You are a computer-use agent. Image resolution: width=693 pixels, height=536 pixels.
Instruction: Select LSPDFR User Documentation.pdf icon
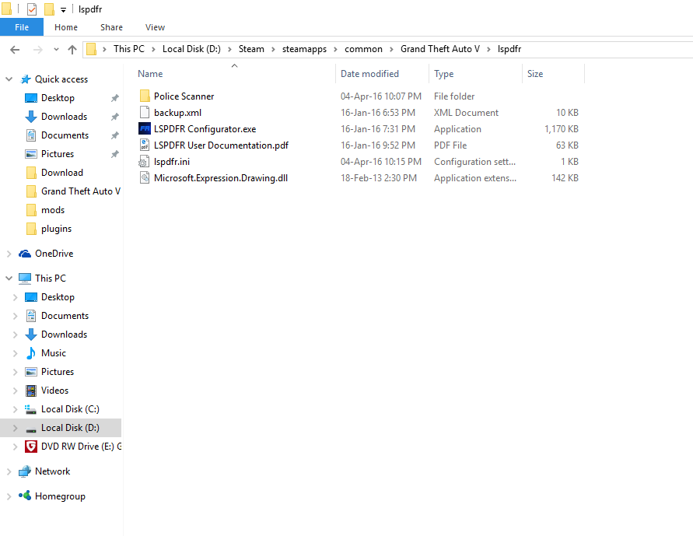pyautogui.click(x=145, y=145)
